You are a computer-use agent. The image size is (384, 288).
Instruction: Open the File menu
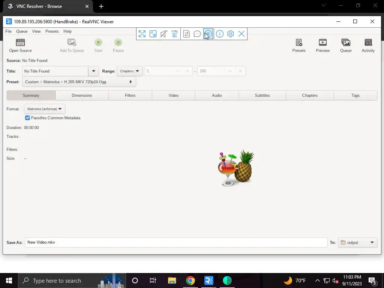coord(8,31)
